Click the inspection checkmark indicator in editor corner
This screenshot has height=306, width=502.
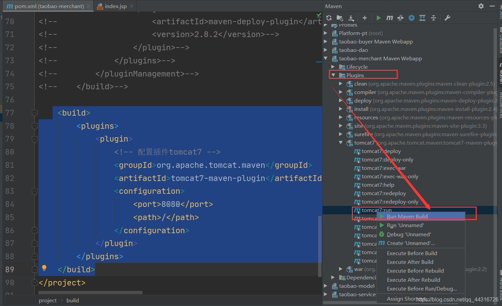319,15
